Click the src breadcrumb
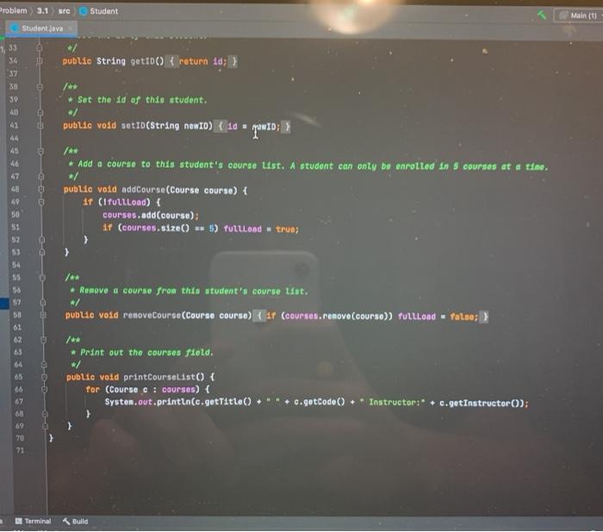The height and width of the screenshot is (532, 603). [x=65, y=11]
